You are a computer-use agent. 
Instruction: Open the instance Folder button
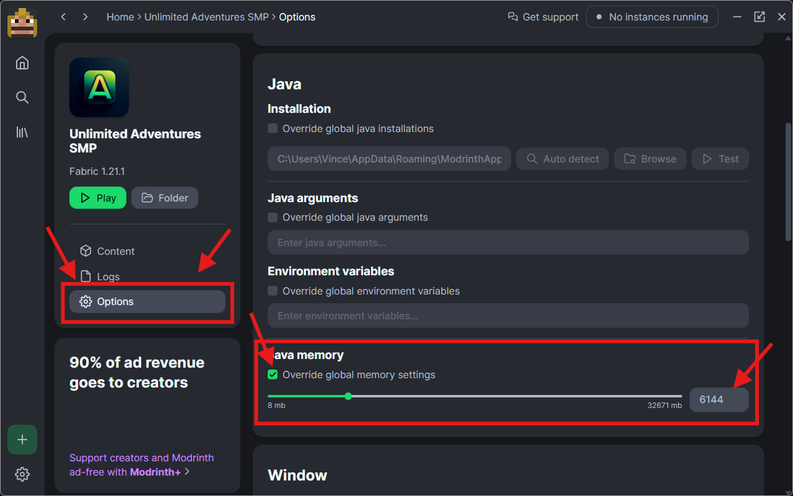[165, 198]
